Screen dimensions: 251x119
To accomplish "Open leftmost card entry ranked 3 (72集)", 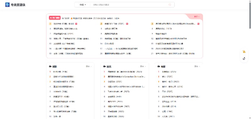I will click(x=64, y=82).
